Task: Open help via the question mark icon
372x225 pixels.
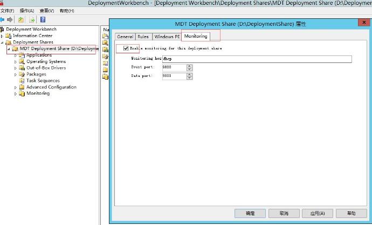Action: click(x=43, y=20)
